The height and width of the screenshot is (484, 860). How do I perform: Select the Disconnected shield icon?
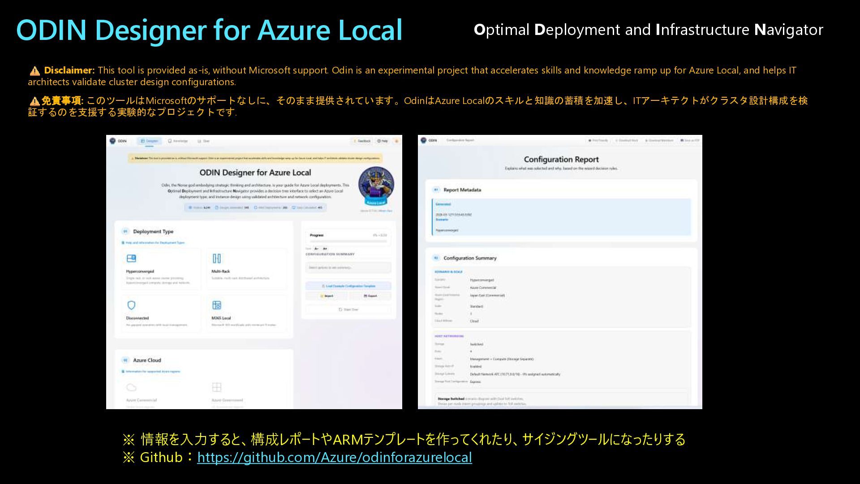coord(131,305)
